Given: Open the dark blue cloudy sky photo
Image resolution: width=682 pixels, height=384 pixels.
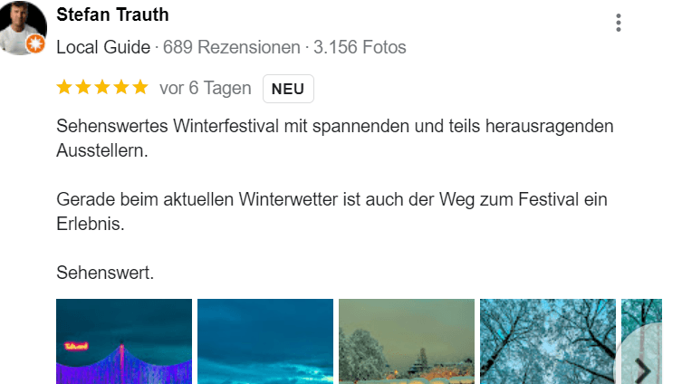Looking at the screenshot, I should [x=265, y=341].
